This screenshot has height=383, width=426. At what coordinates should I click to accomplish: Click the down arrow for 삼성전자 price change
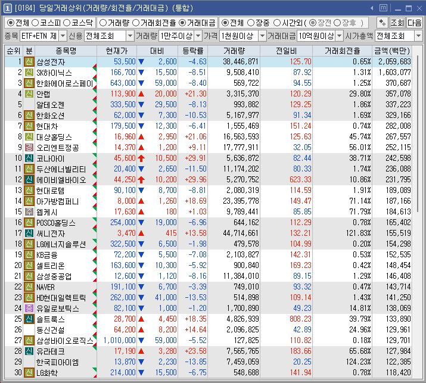141,62
